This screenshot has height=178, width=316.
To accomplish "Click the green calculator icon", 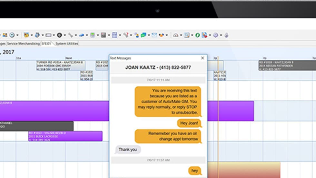I will [92, 35].
